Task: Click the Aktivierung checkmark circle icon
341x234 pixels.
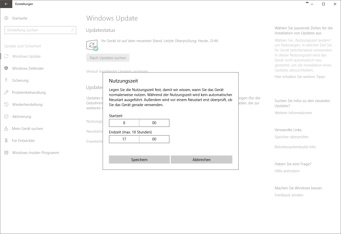Action: pyautogui.click(x=6, y=116)
